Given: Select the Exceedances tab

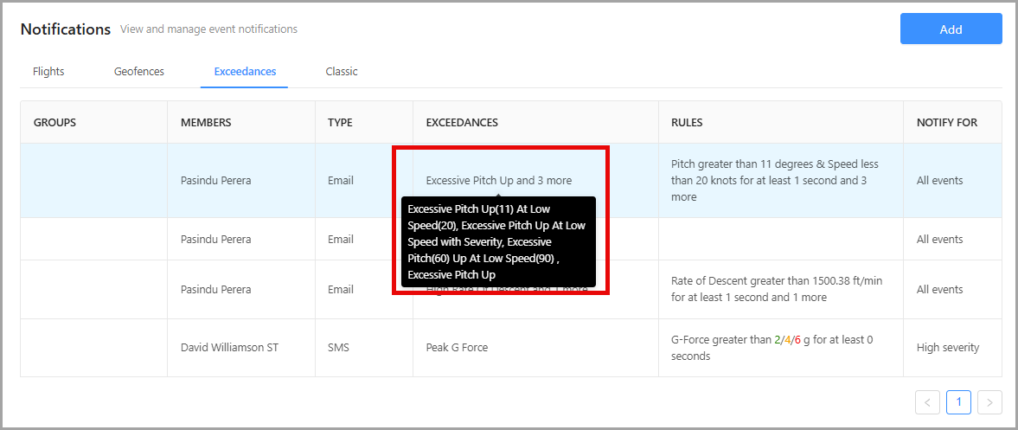Looking at the screenshot, I should click(x=245, y=72).
